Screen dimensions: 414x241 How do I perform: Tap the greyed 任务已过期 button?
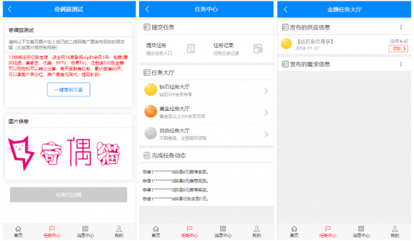[69, 195]
